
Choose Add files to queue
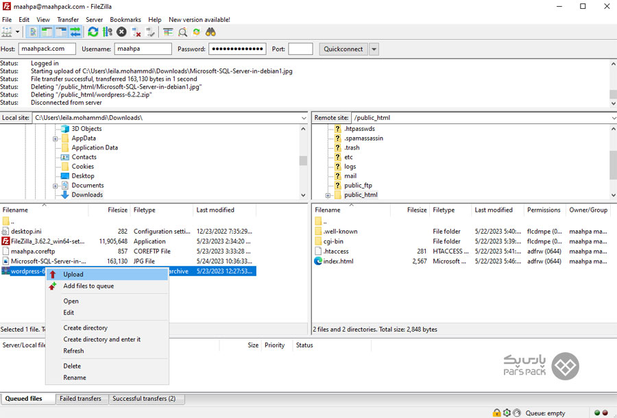[x=107, y=286]
